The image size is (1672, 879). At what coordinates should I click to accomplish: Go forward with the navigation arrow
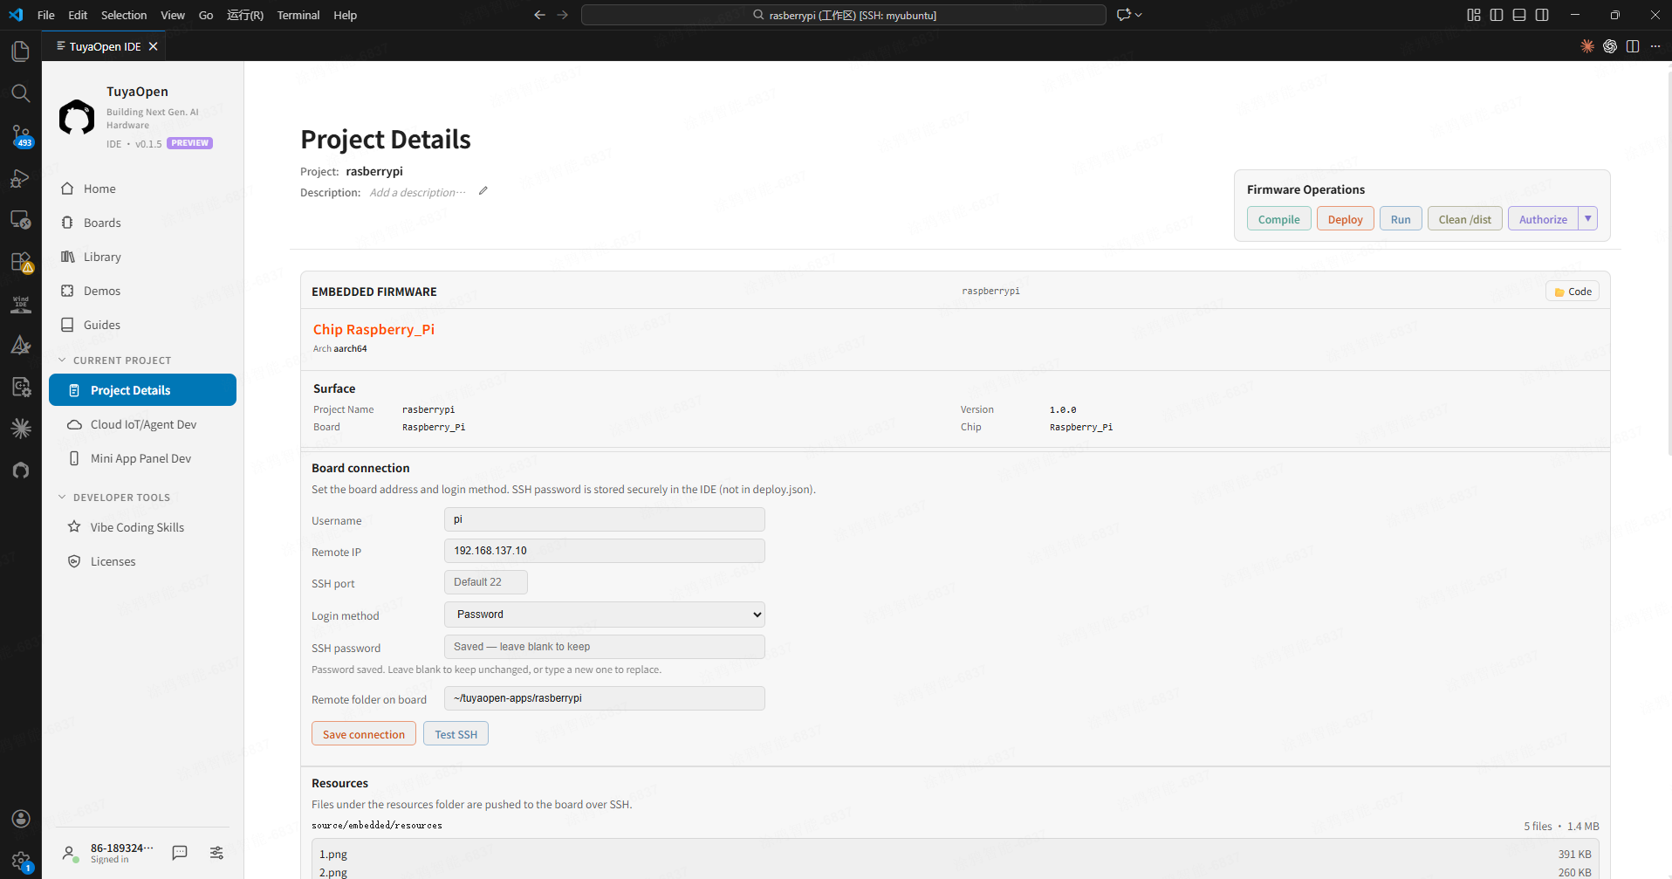point(563,15)
